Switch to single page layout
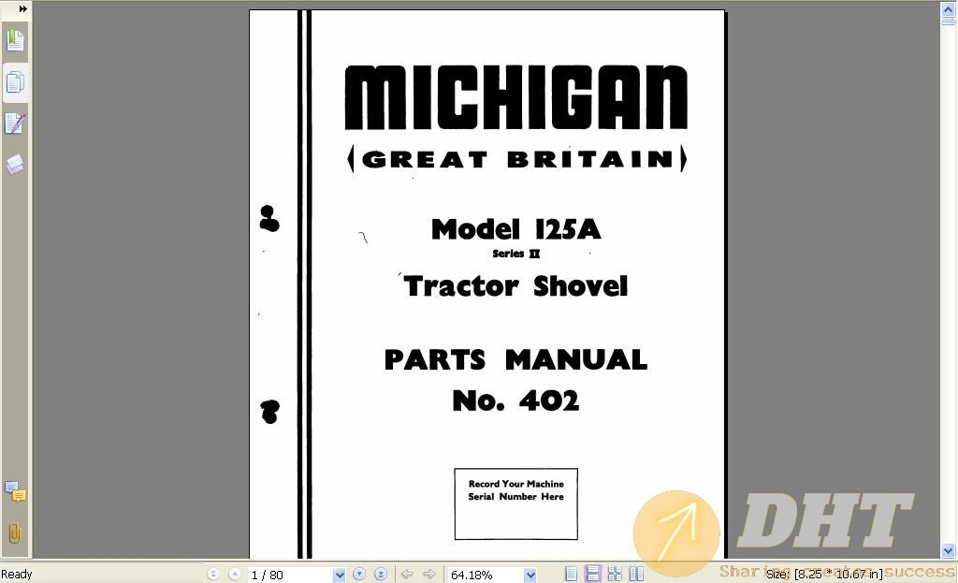The height and width of the screenshot is (583, 958). [572, 574]
